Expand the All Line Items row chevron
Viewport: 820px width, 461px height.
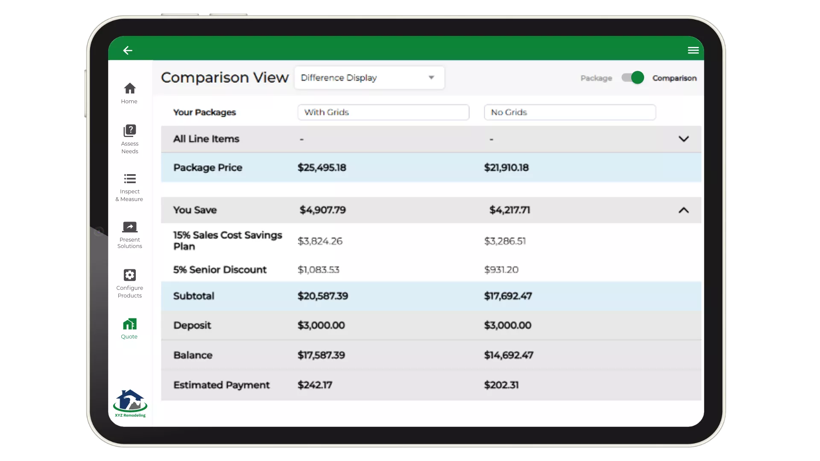point(684,139)
